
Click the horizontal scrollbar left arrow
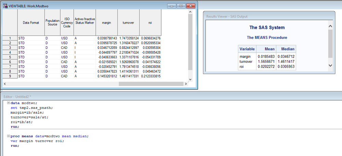coord(4,84)
